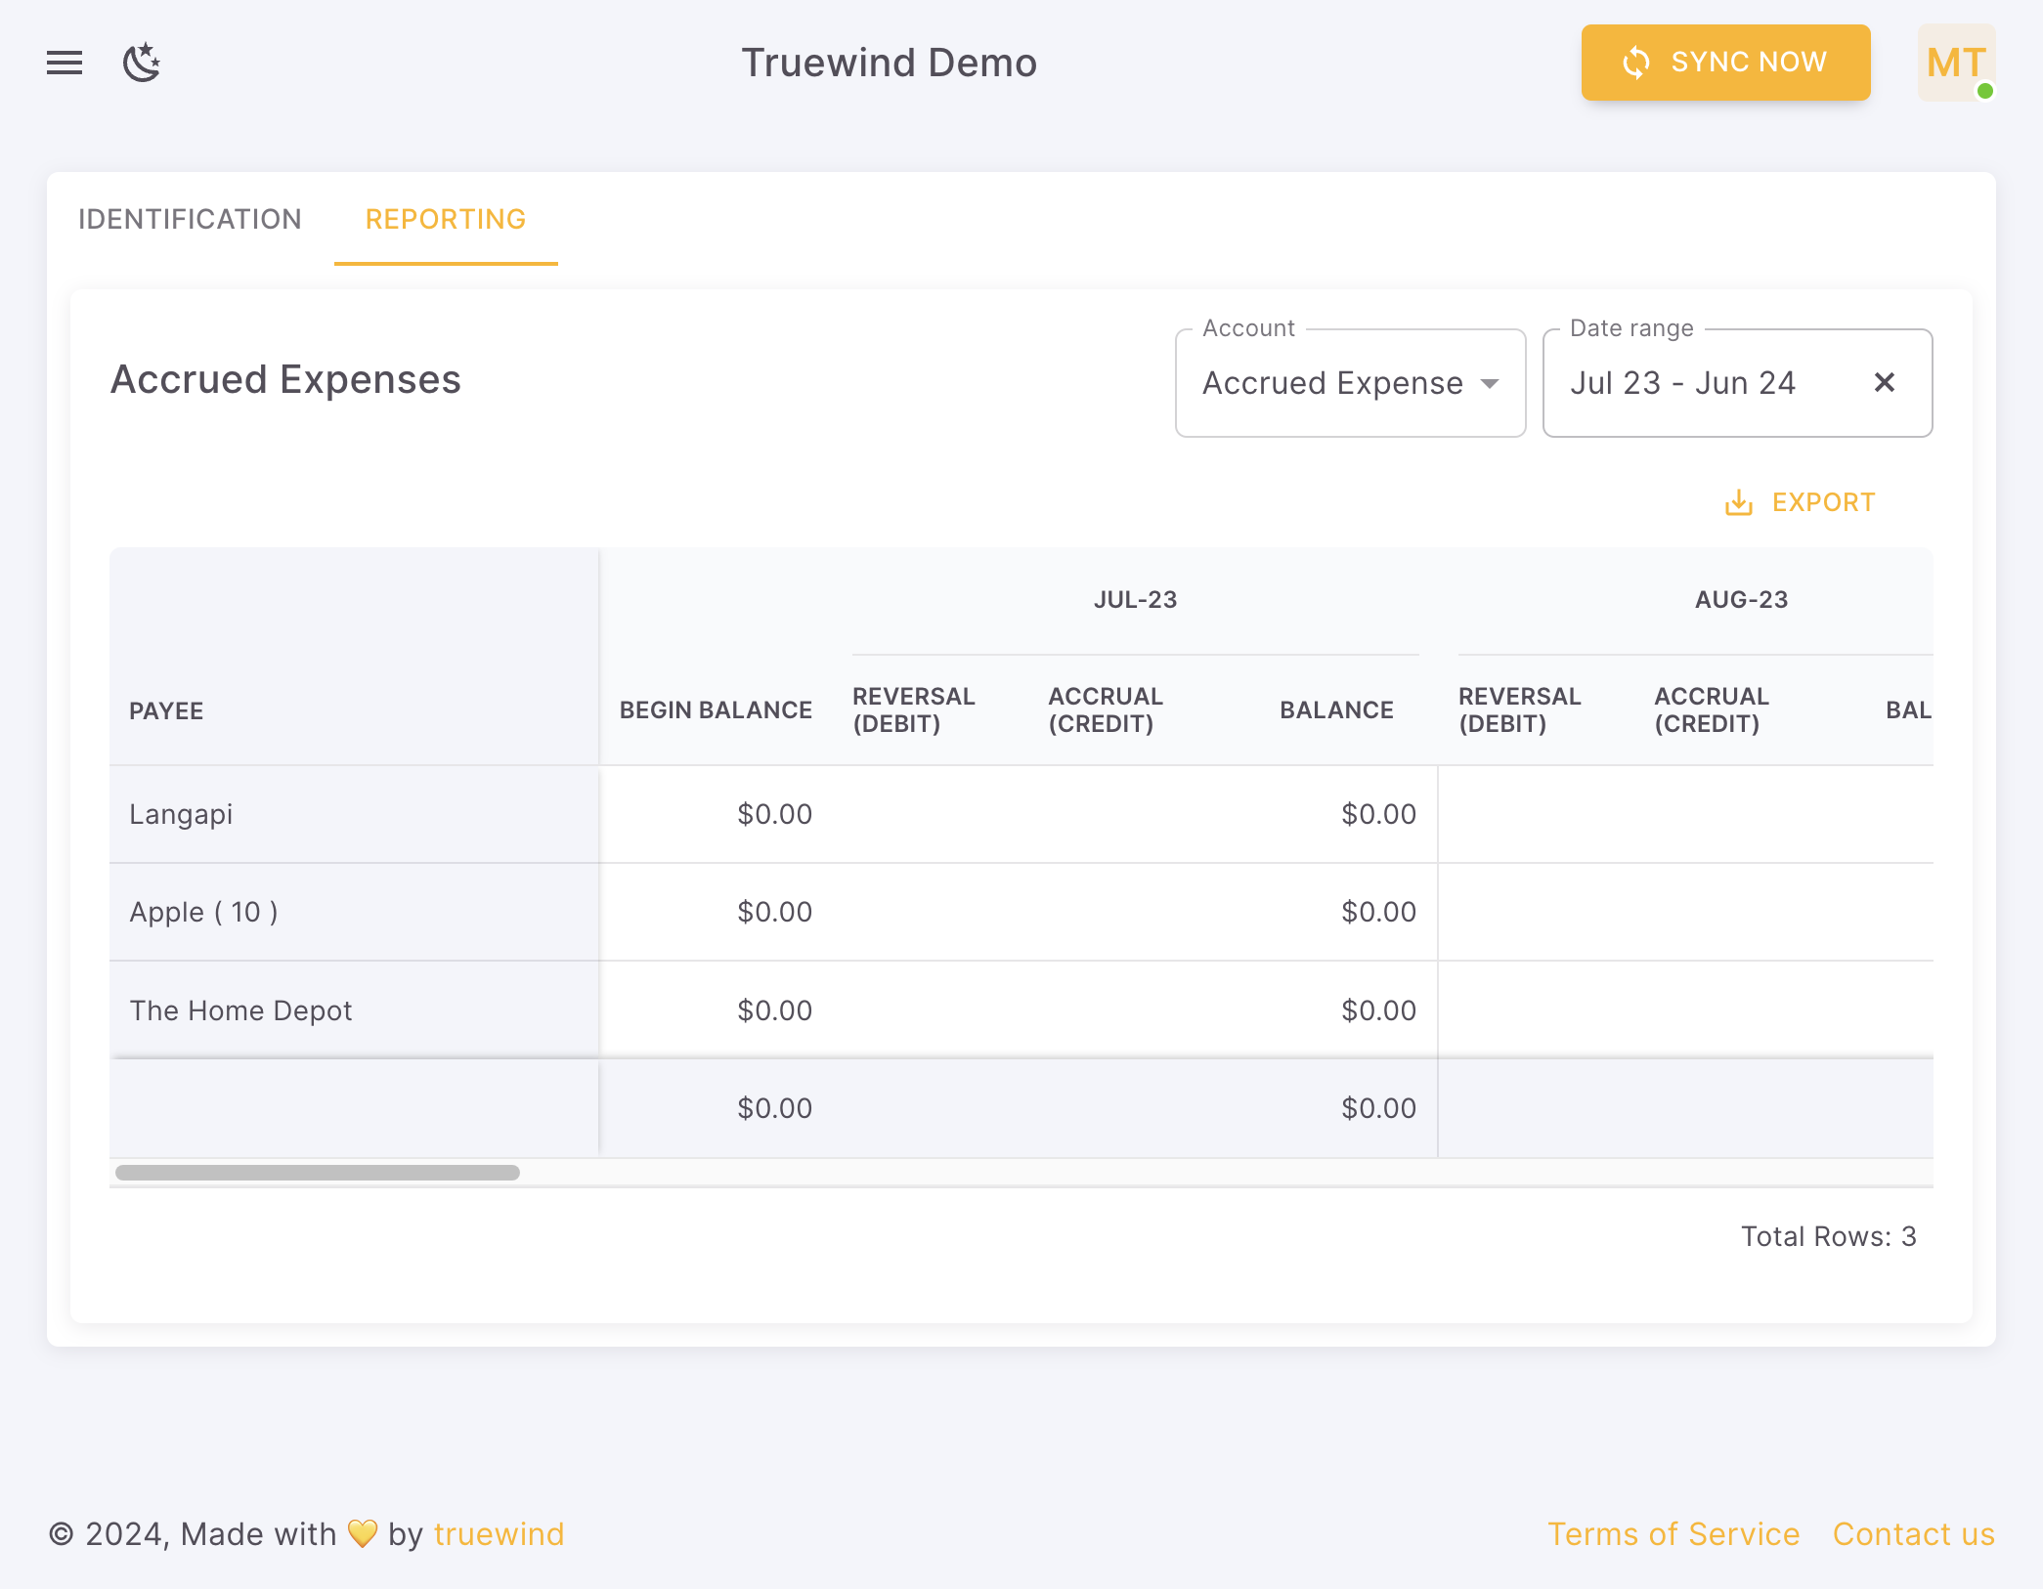The width and height of the screenshot is (2043, 1589).
Task: Select the Reporting tab
Action: point(446,219)
